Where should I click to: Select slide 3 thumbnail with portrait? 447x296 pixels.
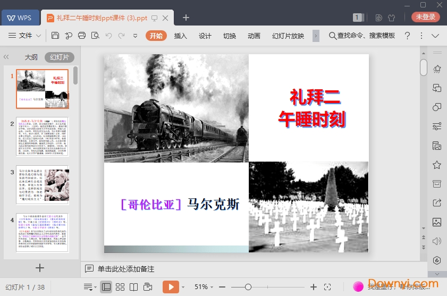[x=43, y=185]
